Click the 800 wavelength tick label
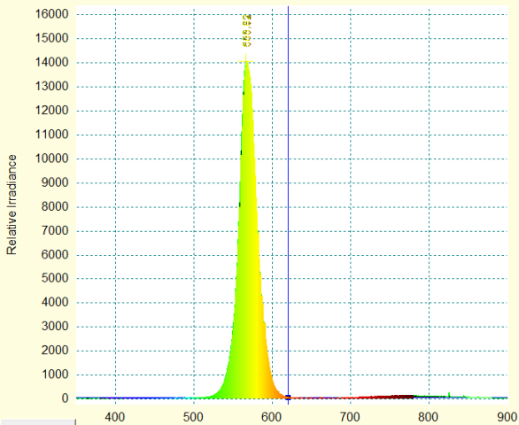The width and height of the screenshot is (519, 425). tap(429, 417)
